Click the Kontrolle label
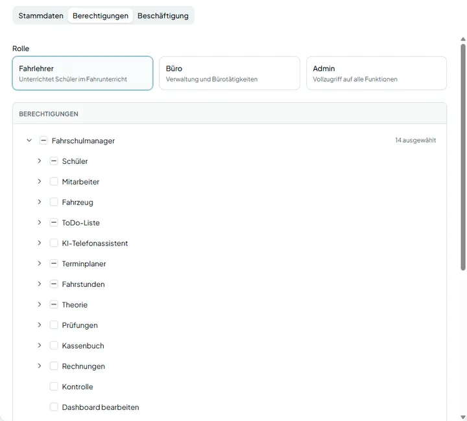This screenshot has width=467, height=421. [77, 387]
